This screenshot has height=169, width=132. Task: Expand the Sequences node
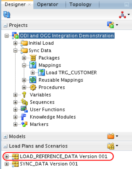pyautogui.click(x=15, y=102)
